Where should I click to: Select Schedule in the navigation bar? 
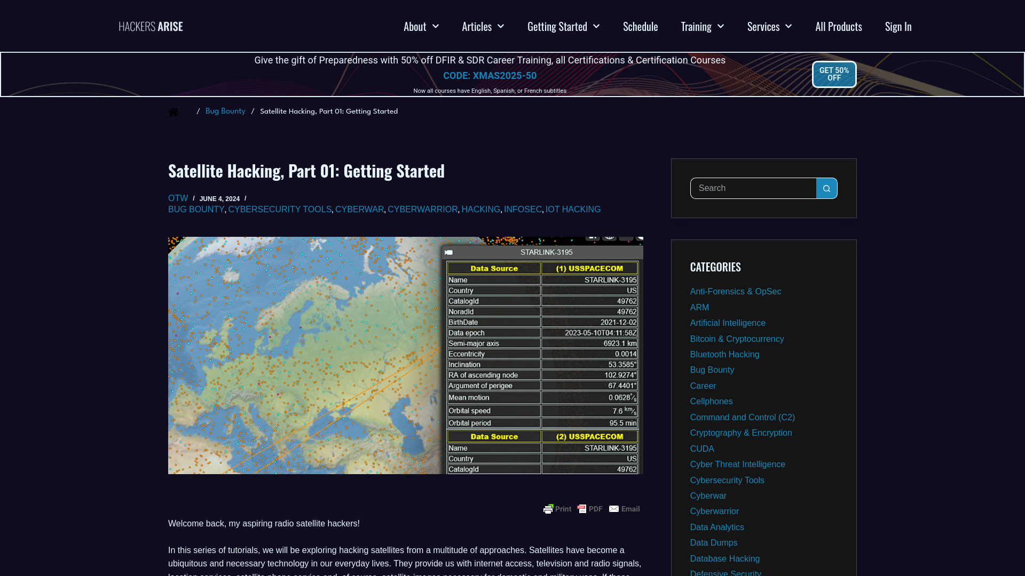pos(640,26)
